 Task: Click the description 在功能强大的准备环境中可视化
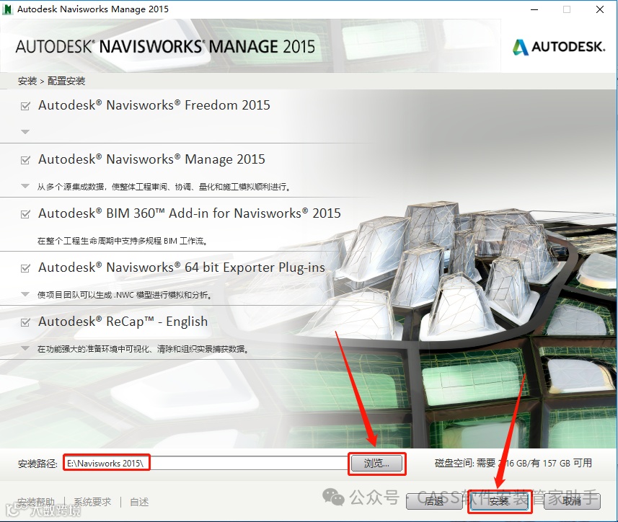click(x=143, y=349)
